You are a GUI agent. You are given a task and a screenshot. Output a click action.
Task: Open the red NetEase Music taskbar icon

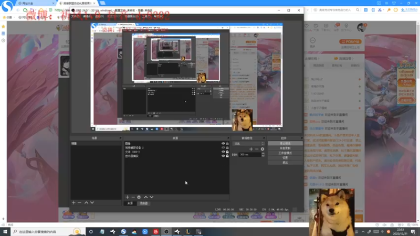coord(155,232)
